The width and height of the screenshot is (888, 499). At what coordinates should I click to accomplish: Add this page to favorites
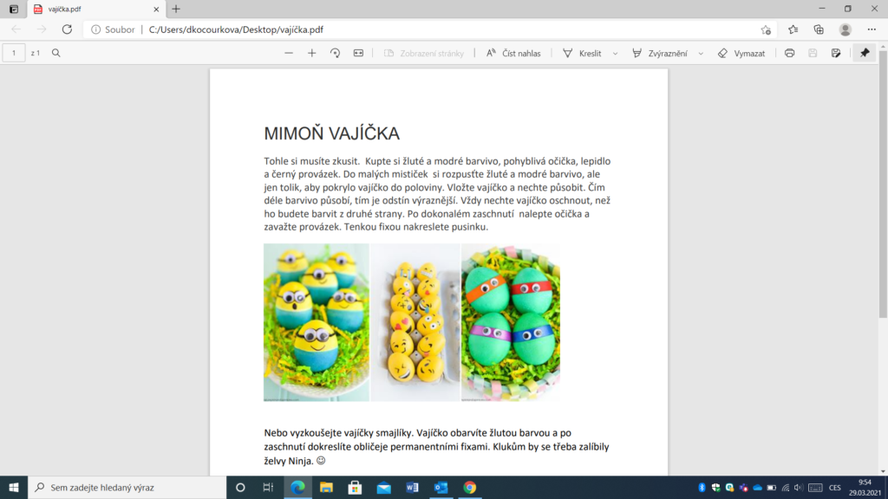pyautogui.click(x=766, y=30)
